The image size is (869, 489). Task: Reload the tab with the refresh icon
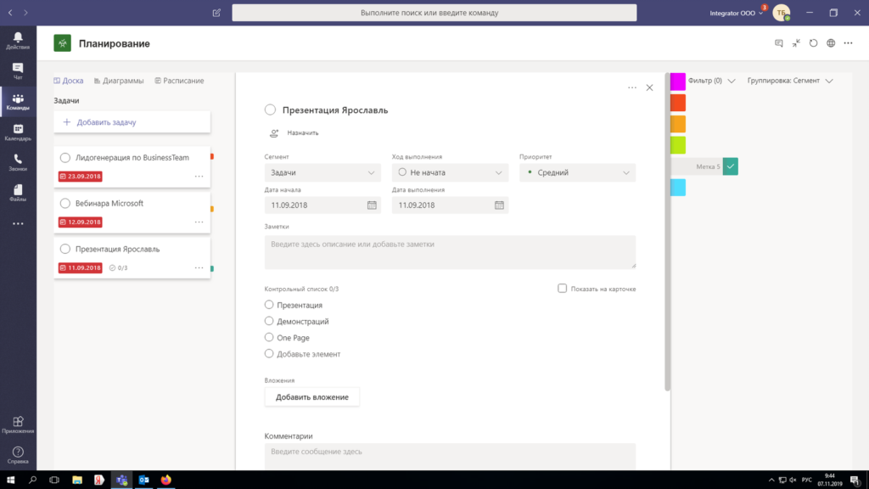813,43
